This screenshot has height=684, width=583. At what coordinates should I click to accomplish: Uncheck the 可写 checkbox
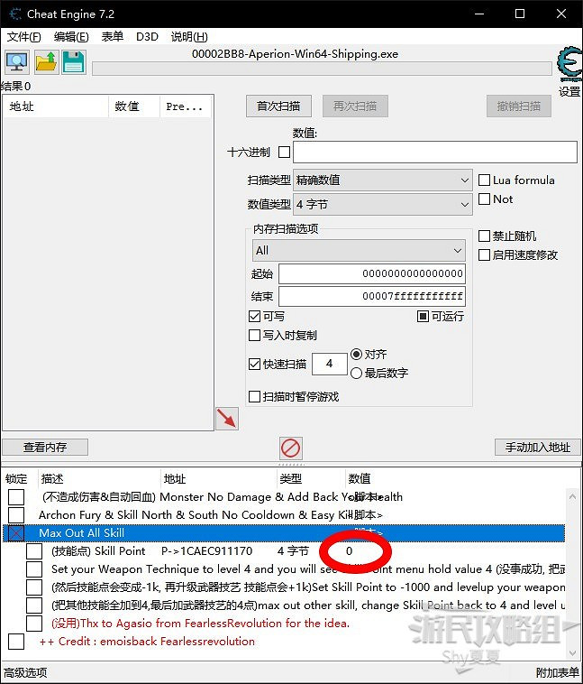[254, 316]
